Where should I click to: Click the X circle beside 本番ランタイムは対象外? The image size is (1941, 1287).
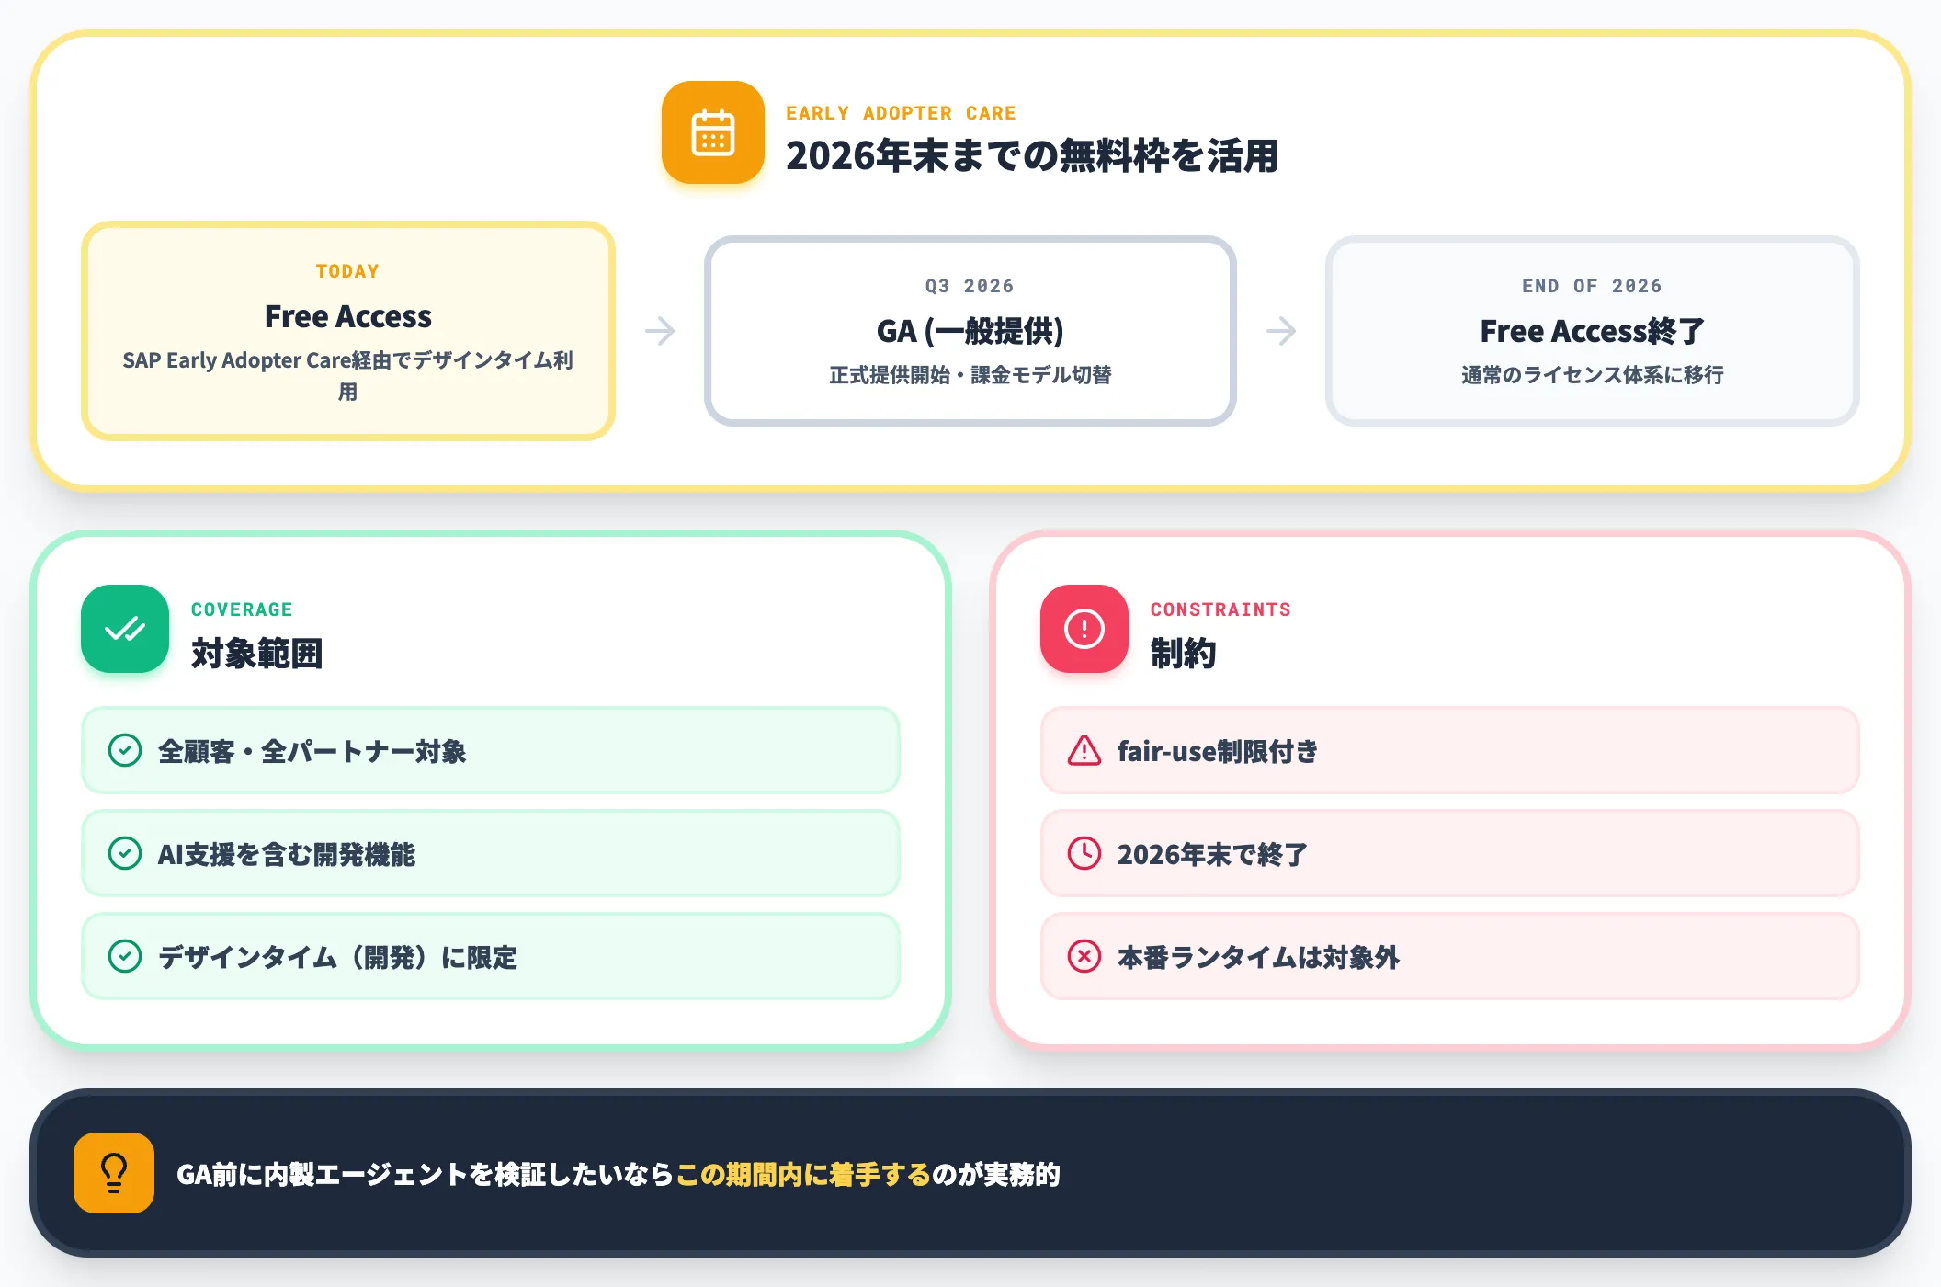click(1084, 957)
